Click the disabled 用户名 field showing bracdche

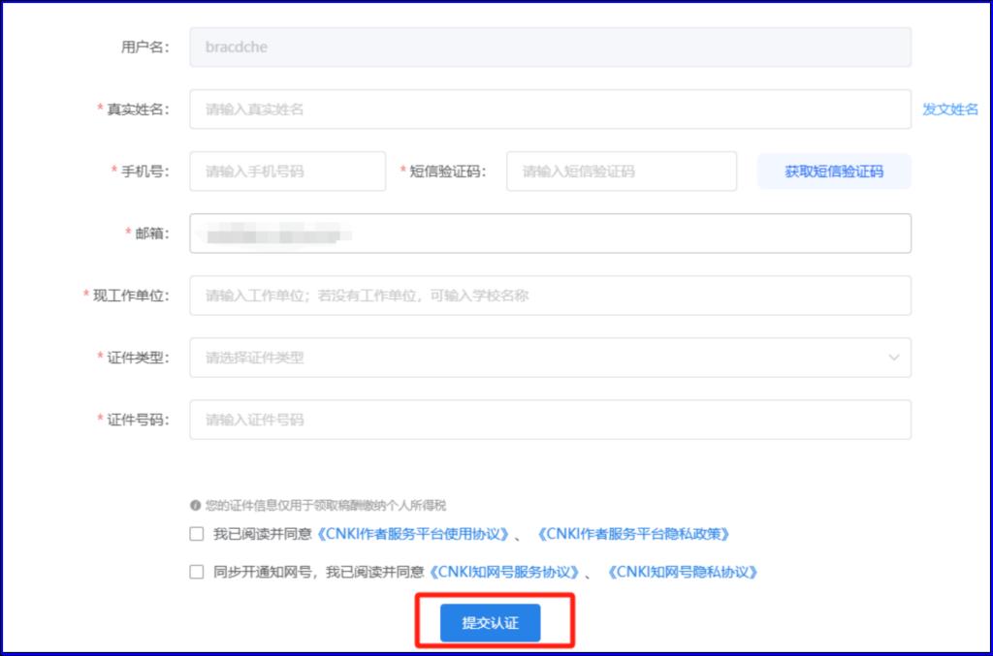click(x=549, y=47)
